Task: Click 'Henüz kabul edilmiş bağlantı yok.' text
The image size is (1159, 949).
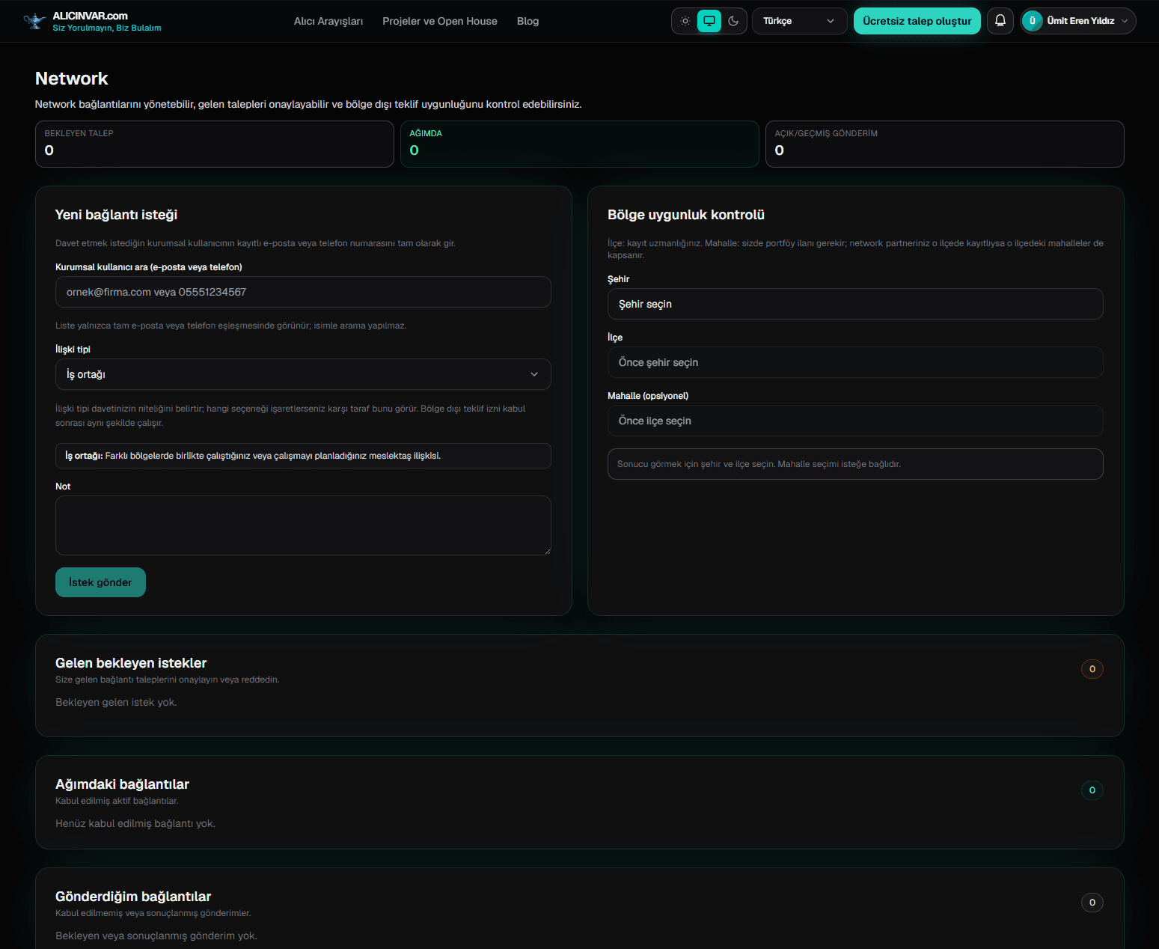Action: (135, 823)
